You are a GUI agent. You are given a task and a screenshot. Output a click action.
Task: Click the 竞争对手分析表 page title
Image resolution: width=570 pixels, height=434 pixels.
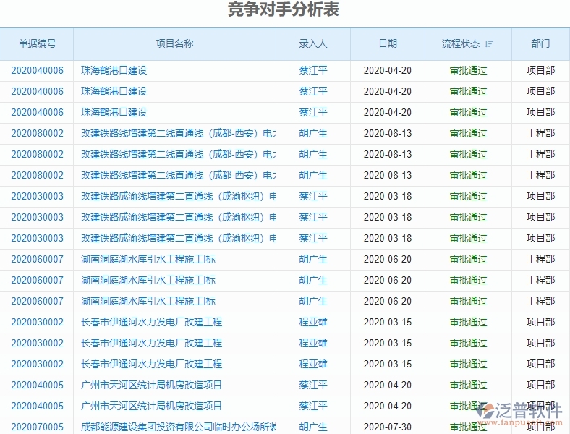(x=284, y=9)
